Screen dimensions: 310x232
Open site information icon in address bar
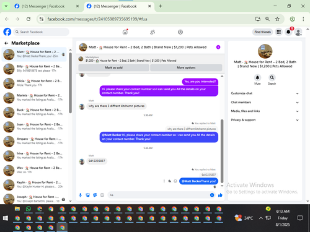[42, 19]
